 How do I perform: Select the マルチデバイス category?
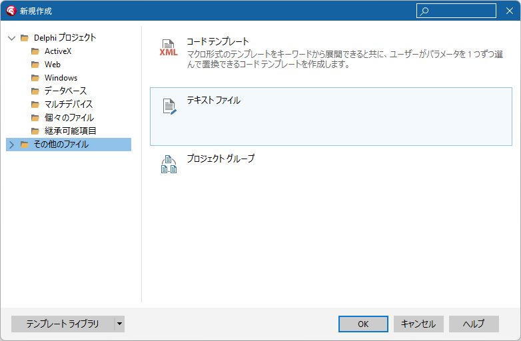pos(69,105)
